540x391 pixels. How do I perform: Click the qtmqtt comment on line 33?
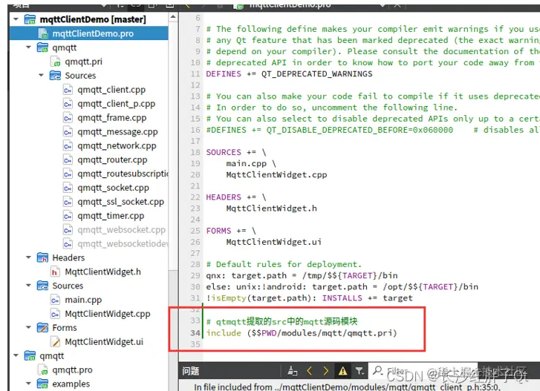[282, 321]
